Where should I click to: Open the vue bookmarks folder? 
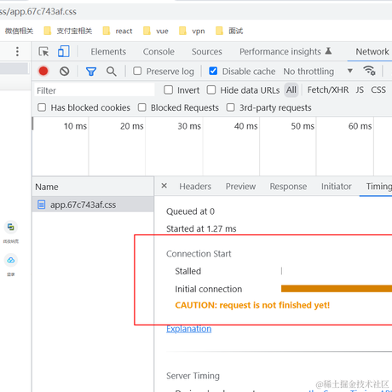coord(156,31)
